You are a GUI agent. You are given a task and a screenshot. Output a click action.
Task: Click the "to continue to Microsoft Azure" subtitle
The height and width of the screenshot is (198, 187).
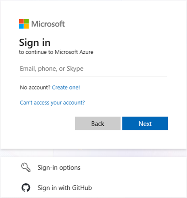tap(56, 52)
